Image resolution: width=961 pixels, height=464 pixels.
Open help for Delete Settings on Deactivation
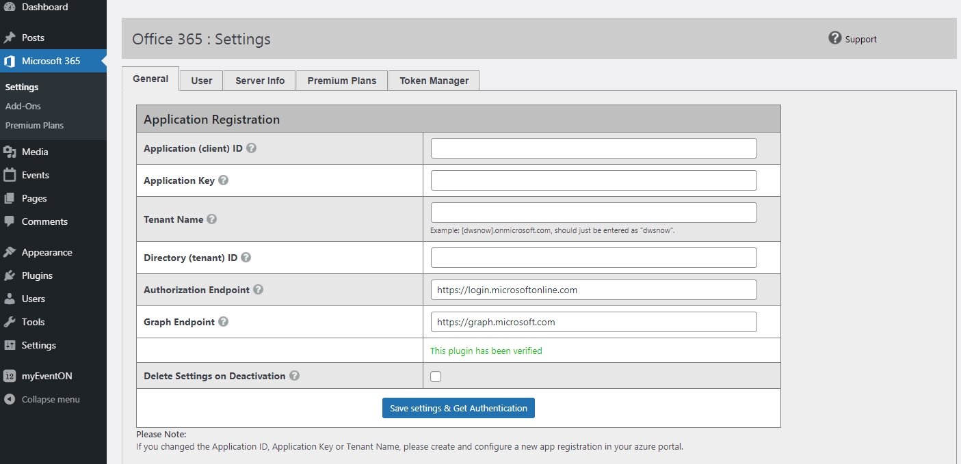click(294, 375)
